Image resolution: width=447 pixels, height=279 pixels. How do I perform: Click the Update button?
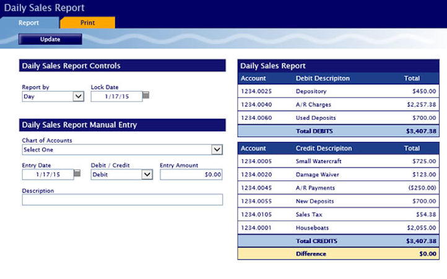tap(50, 39)
